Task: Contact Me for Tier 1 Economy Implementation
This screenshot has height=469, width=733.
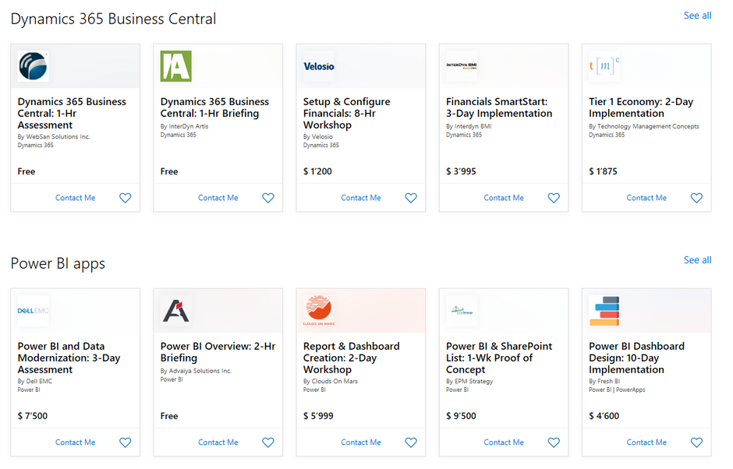Action: [646, 198]
